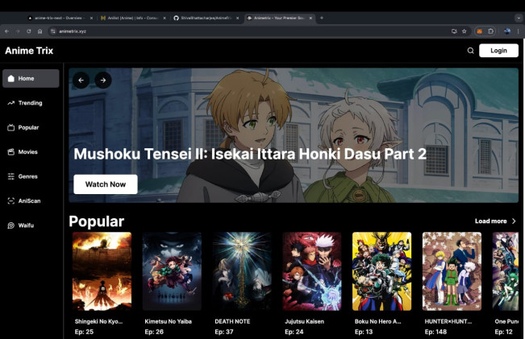Open DEATH NOTE poster
This screenshot has height=339, width=525.
coord(242,271)
